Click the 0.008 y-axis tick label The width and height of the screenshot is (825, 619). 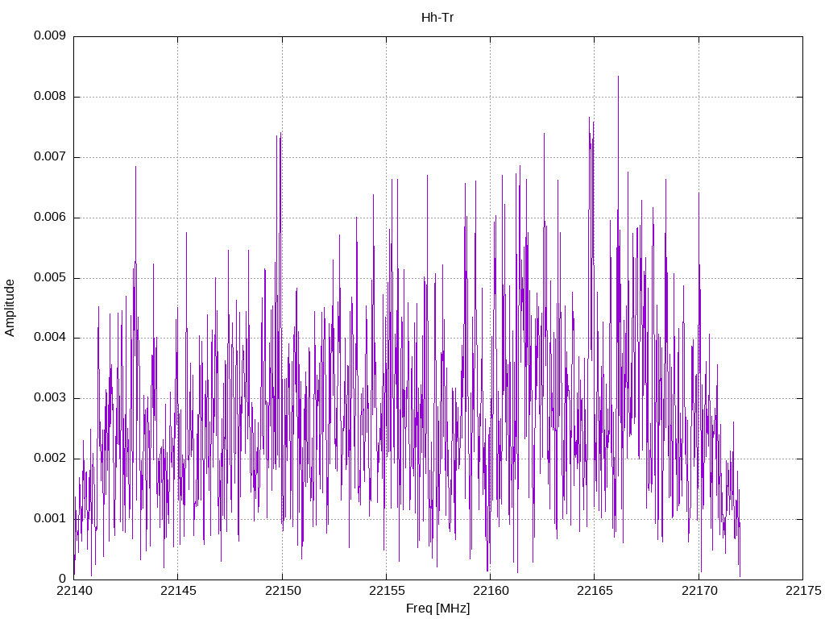pyautogui.click(x=50, y=97)
